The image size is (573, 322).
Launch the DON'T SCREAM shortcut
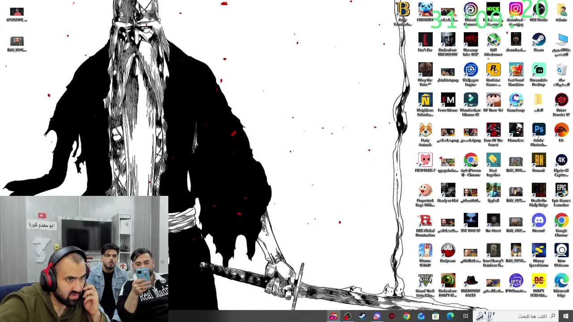point(539,285)
